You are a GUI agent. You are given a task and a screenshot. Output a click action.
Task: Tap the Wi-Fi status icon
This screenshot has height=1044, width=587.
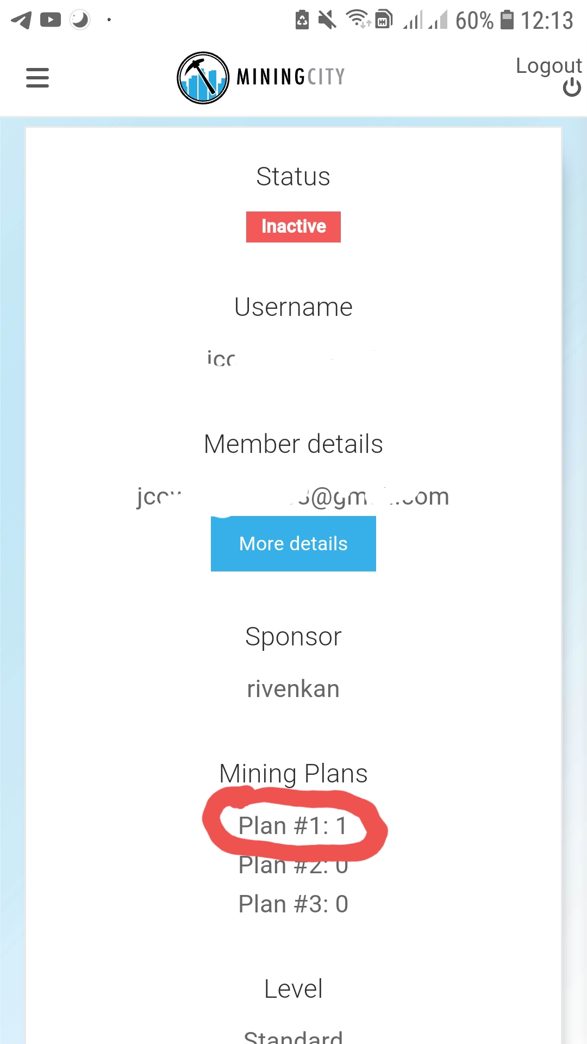[x=358, y=20]
